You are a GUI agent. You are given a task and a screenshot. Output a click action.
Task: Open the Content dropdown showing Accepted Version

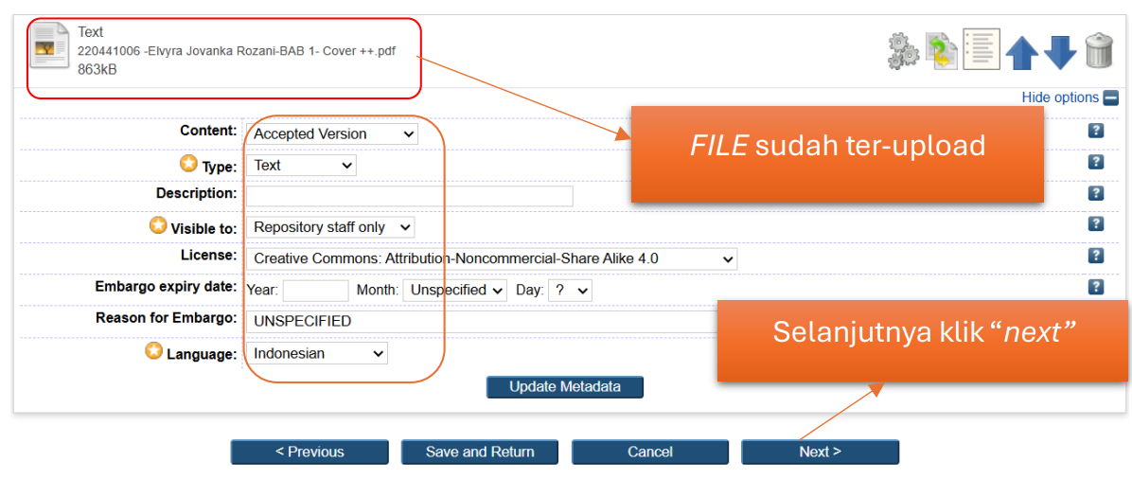tap(331, 134)
